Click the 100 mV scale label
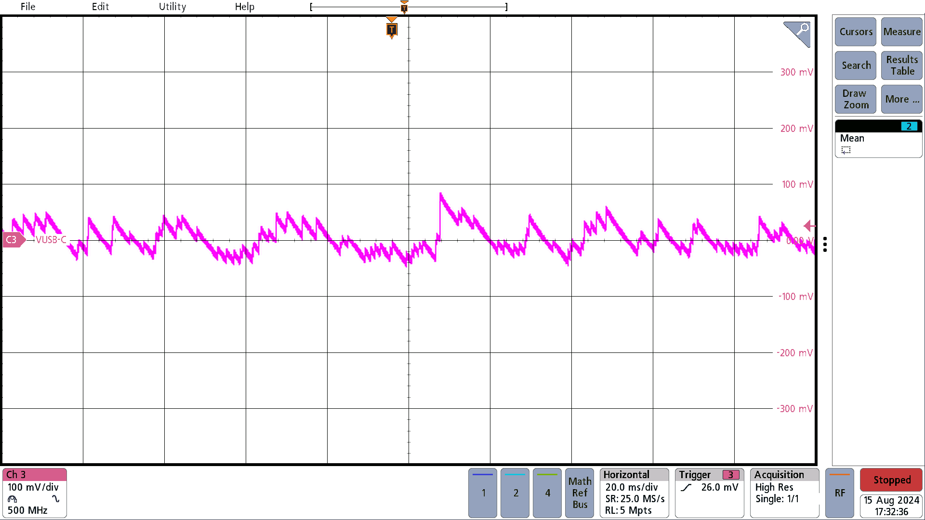The image size is (925, 520). click(797, 184)
